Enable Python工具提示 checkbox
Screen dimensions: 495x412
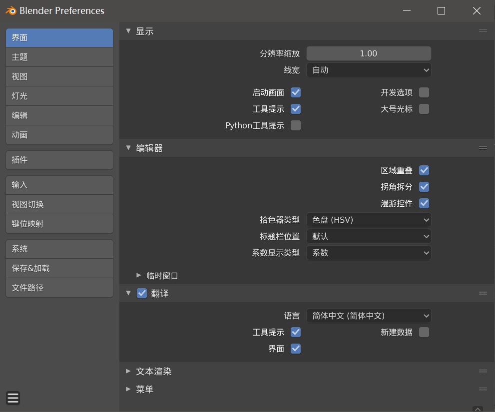tap(296, 125)
